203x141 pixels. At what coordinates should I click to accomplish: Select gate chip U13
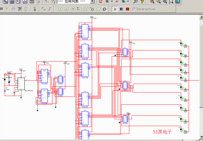coord(60,79)
